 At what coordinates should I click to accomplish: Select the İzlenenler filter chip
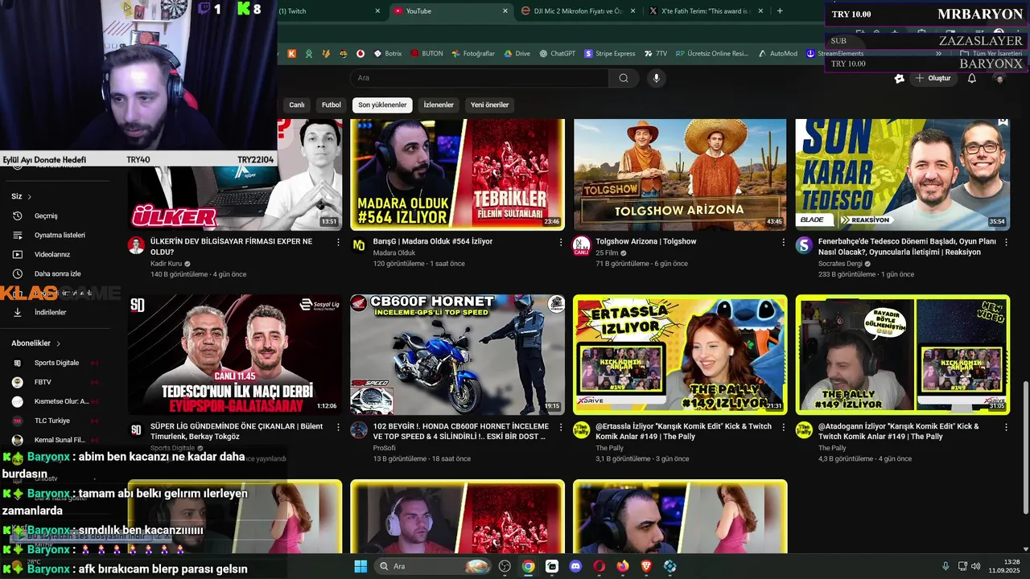tap(439, 105)
